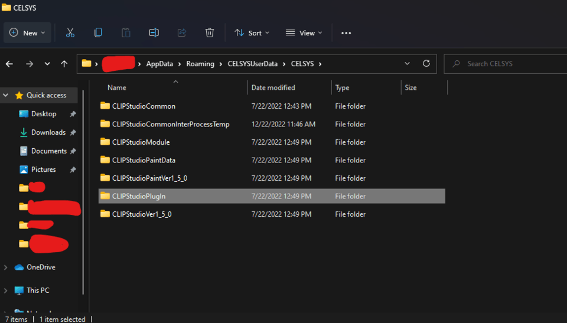Collapse the Quick access section
Screen dimensions: 567x323
[x=6, y=95]
